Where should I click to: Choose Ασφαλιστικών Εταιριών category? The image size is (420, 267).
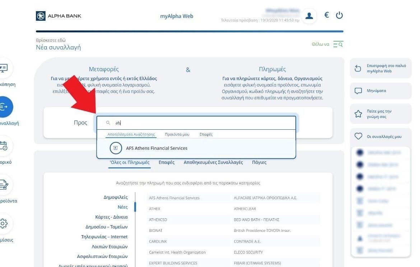click(102, 257)
